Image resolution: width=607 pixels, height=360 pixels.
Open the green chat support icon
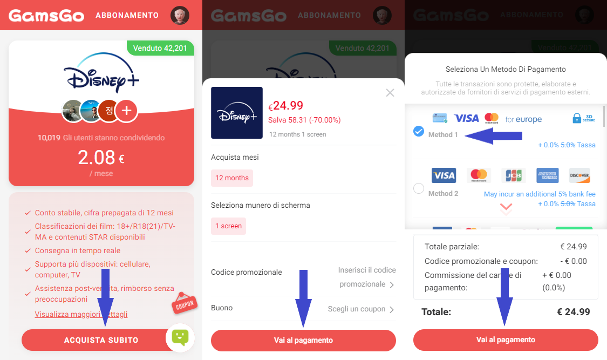180,337
